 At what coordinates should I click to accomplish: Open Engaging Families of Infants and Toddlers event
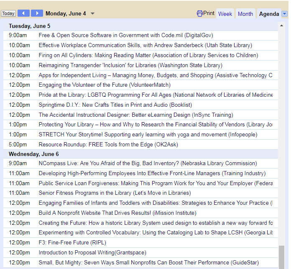(x=156, y=203)
